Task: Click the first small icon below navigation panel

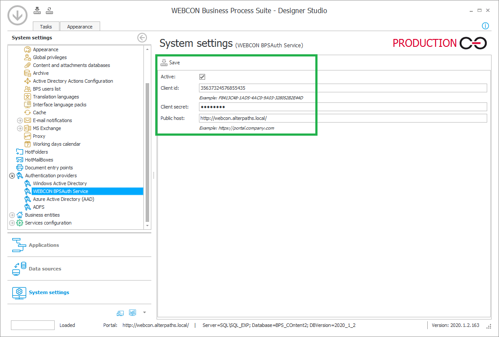Action: pos(120,313)
